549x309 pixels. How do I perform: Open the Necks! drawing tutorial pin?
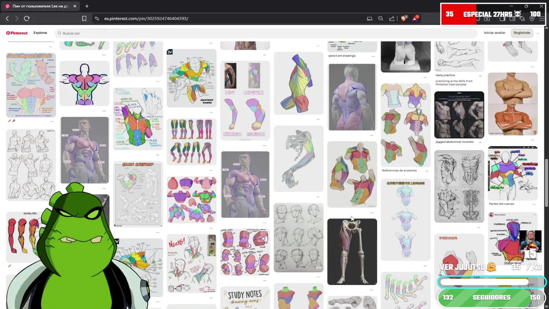click(x=192, y=264)
